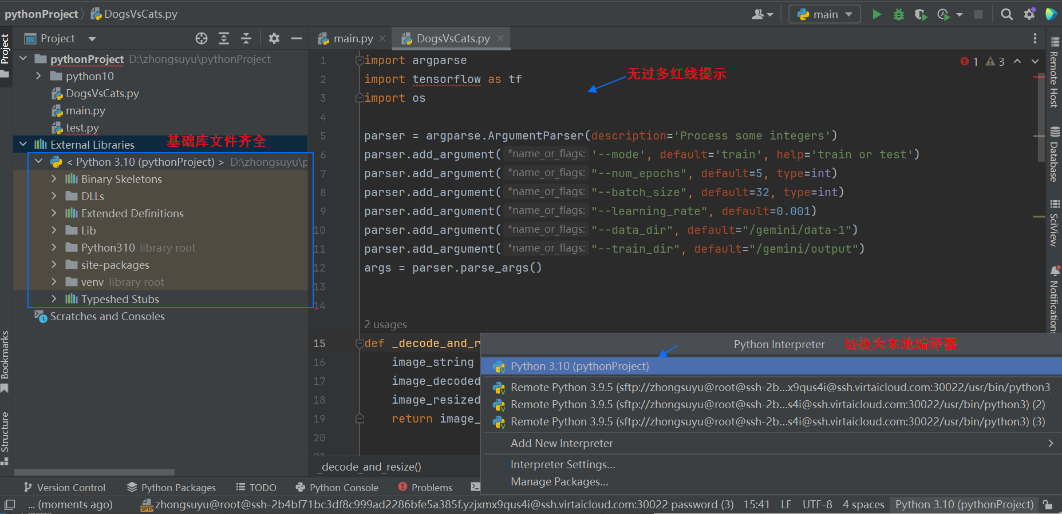
Task: Open the main run configuration dropdown
Action: [824, 14]
